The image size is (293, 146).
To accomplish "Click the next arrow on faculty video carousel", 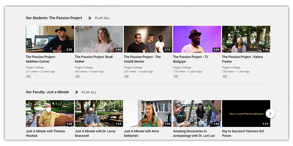I will click(x=270, y=114).
